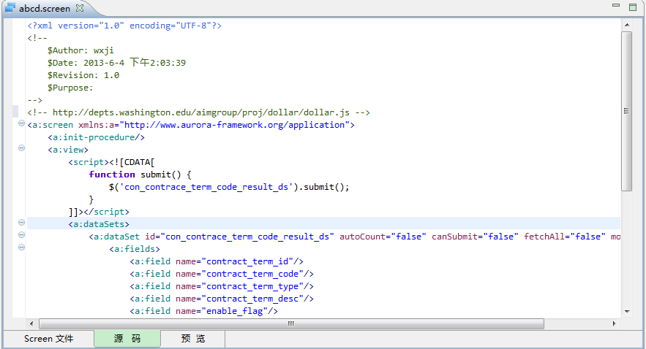Place cursor on the function submit() line

click(x=139, y=174)
